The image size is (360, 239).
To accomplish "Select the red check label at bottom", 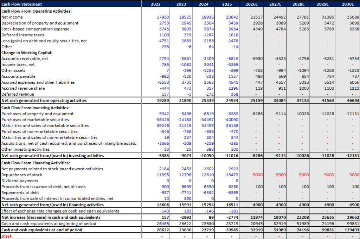I will tap(6, 236).
